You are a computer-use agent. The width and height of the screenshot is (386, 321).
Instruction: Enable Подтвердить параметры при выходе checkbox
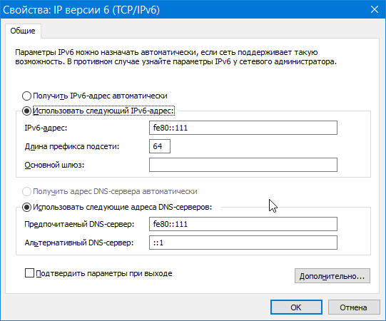29,273
